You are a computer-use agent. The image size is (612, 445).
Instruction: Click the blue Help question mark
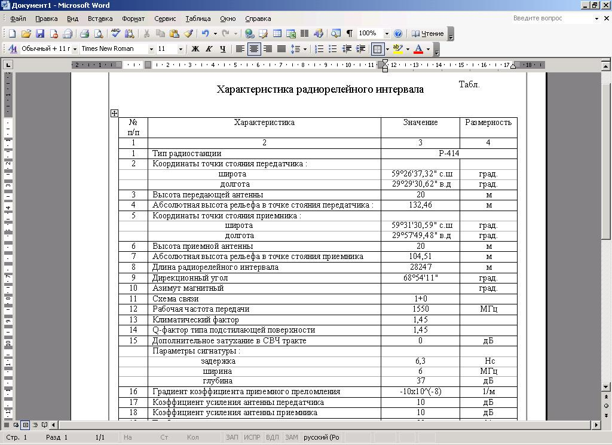397,33
